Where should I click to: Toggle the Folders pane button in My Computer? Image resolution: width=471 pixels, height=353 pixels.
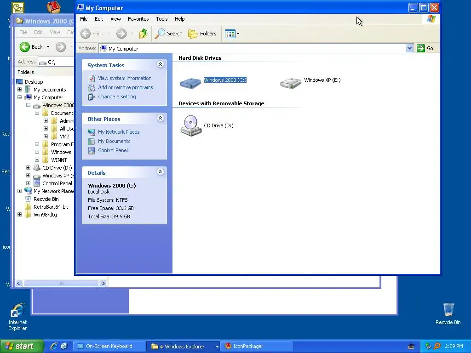202,34
